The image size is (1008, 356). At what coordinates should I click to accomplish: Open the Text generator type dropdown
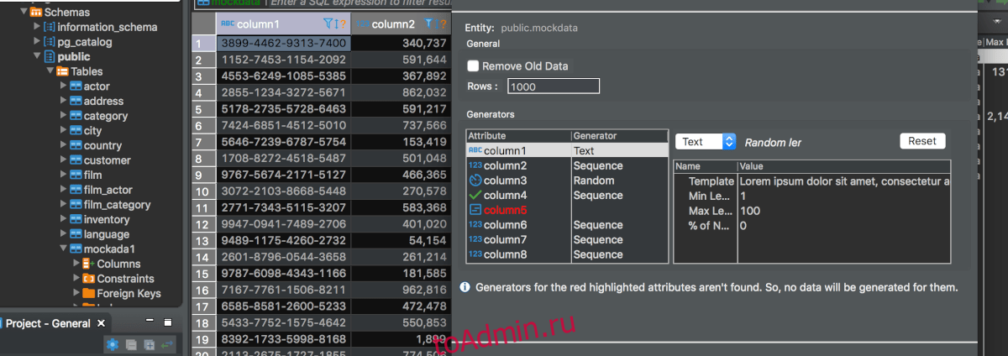pyautogui.click(x=706, y=142)
